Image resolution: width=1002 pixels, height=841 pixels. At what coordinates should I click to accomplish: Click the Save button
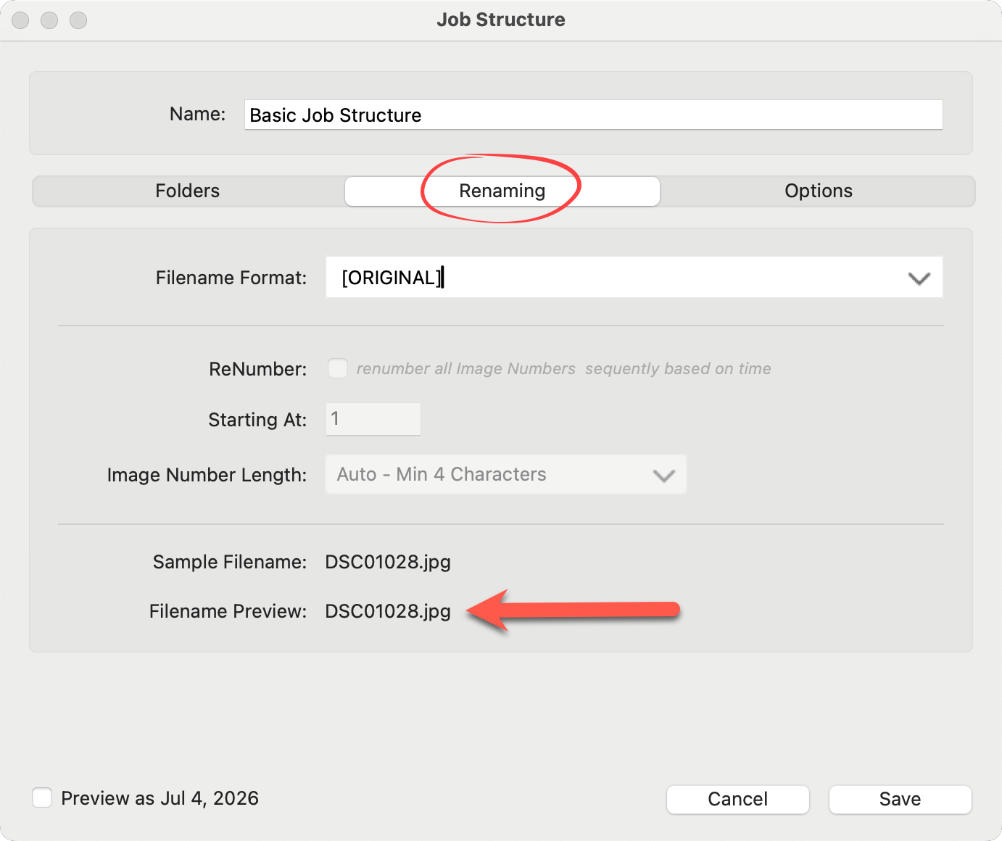point(900,799)
